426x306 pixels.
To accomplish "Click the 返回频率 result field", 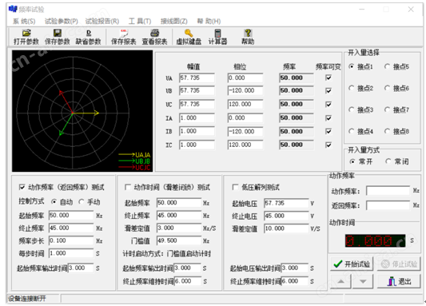I will [388, 205].
